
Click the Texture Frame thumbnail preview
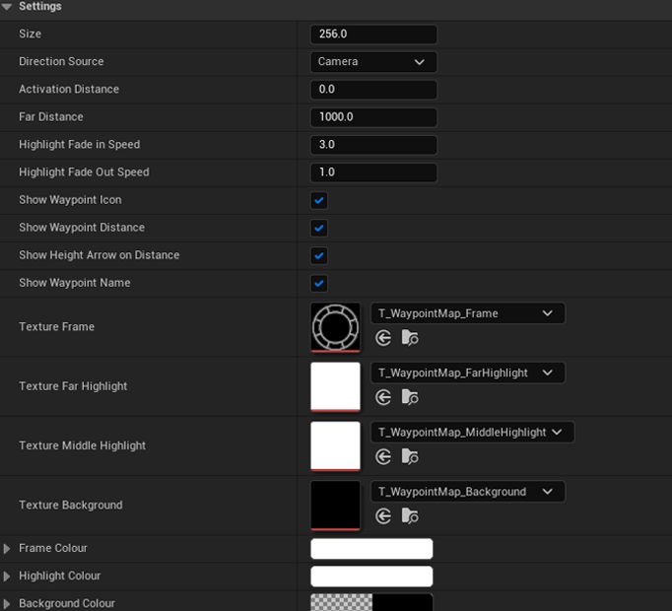(x=335, y=327)
